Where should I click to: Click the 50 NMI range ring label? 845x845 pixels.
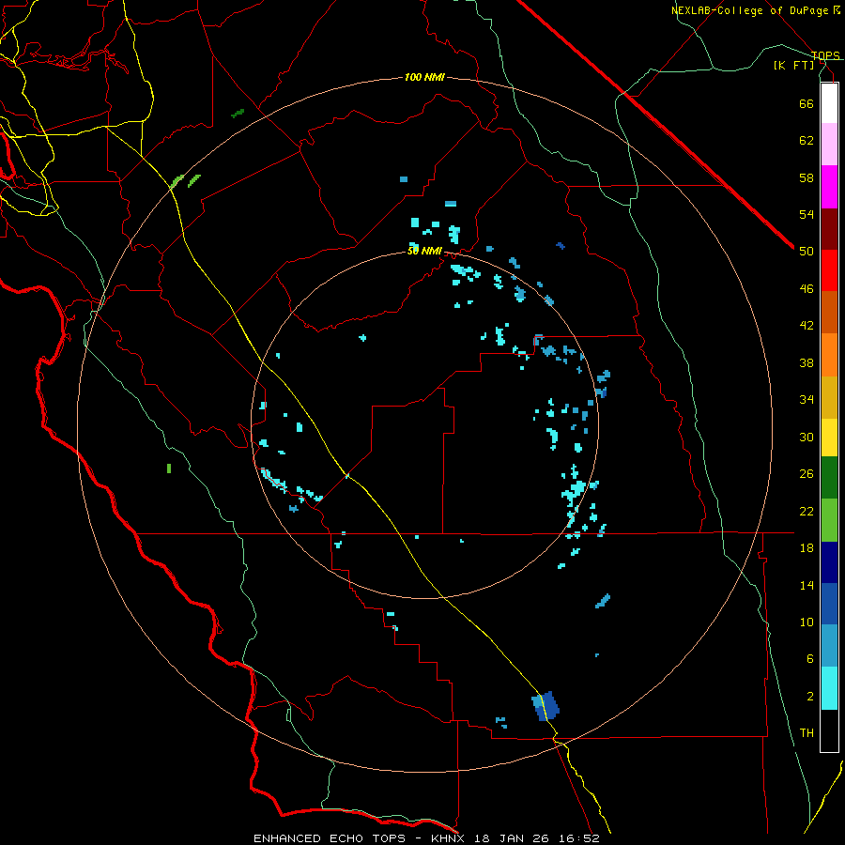coord(424,251)
